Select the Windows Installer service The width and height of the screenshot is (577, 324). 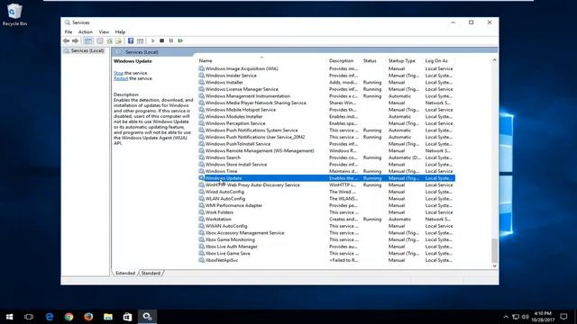pos(326,82)
